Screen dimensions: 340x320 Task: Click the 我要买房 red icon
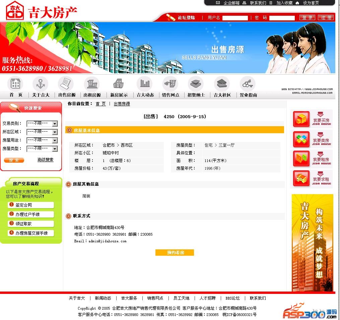point(301,119)
